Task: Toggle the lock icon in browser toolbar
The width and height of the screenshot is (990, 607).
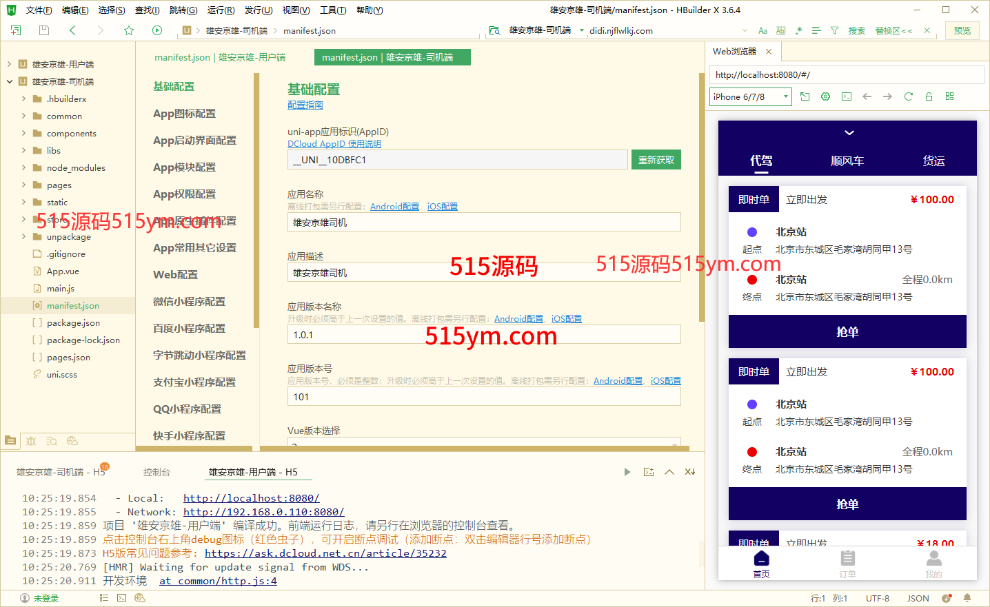Action: (x=929, y=96)
